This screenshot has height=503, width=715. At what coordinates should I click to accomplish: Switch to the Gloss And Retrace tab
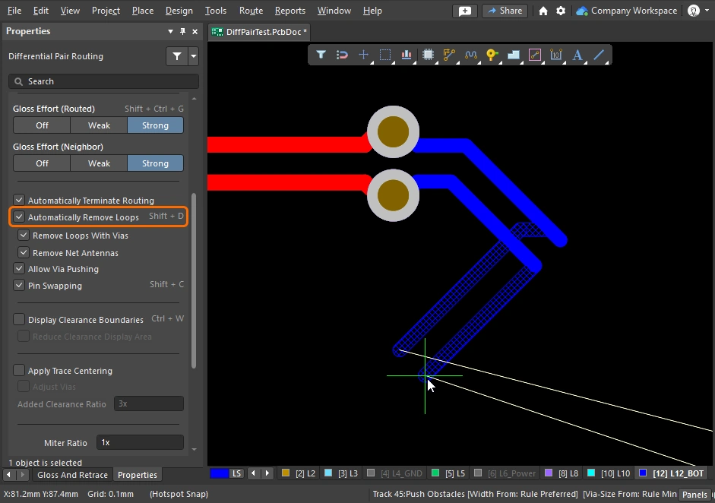72,475
